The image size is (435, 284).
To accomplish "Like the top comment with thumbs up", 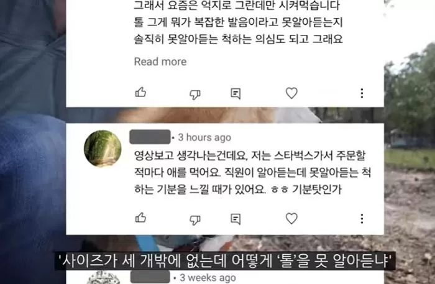I will point(140,93).
